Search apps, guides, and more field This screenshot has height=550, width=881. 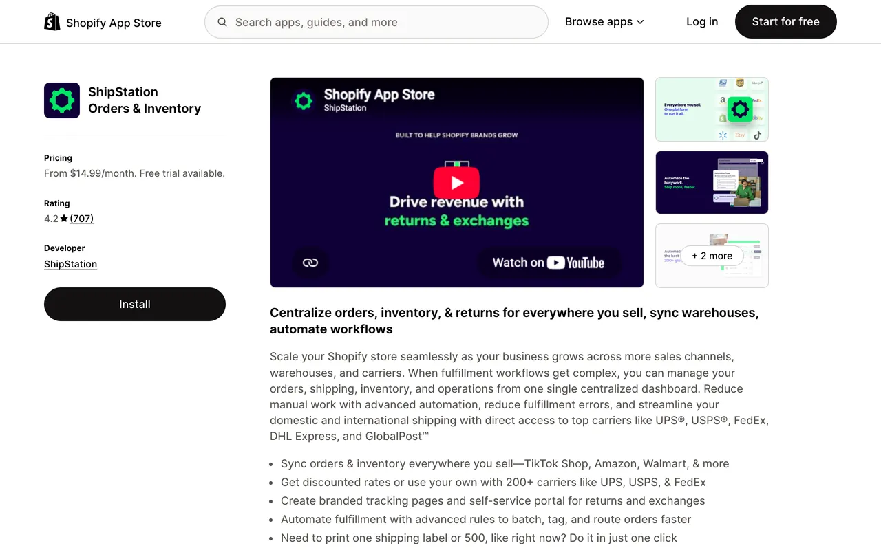pyautogui.click(x=376, y=22)
